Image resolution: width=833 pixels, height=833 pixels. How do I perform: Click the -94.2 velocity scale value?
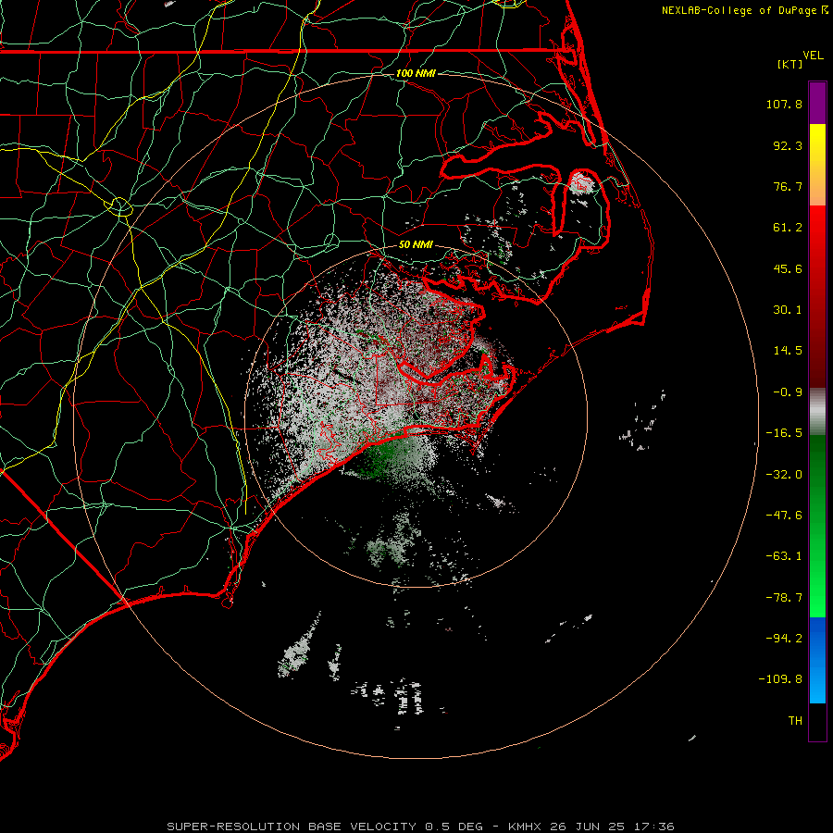coord(784,639)
